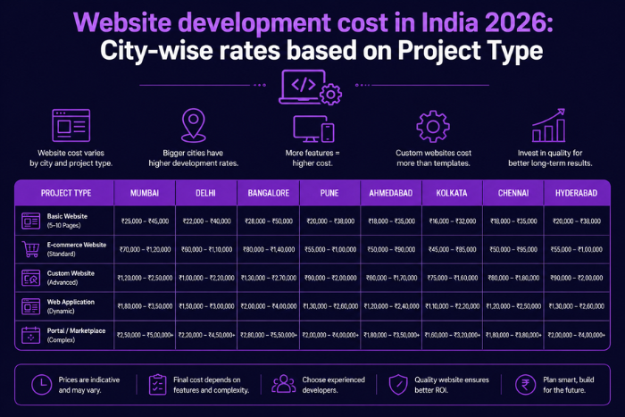Click the PUNE column header
Viewport: 625px width, 417px height.
(x=329, y=193)
